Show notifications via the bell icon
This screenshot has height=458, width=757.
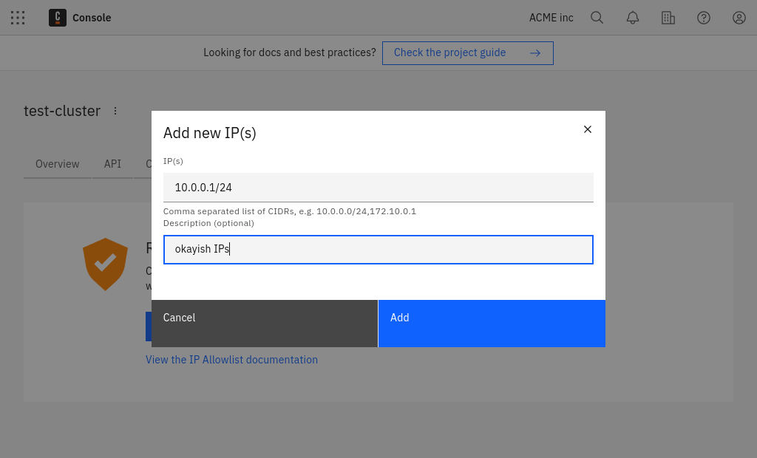pyautogui.click(x=633, y=18)
